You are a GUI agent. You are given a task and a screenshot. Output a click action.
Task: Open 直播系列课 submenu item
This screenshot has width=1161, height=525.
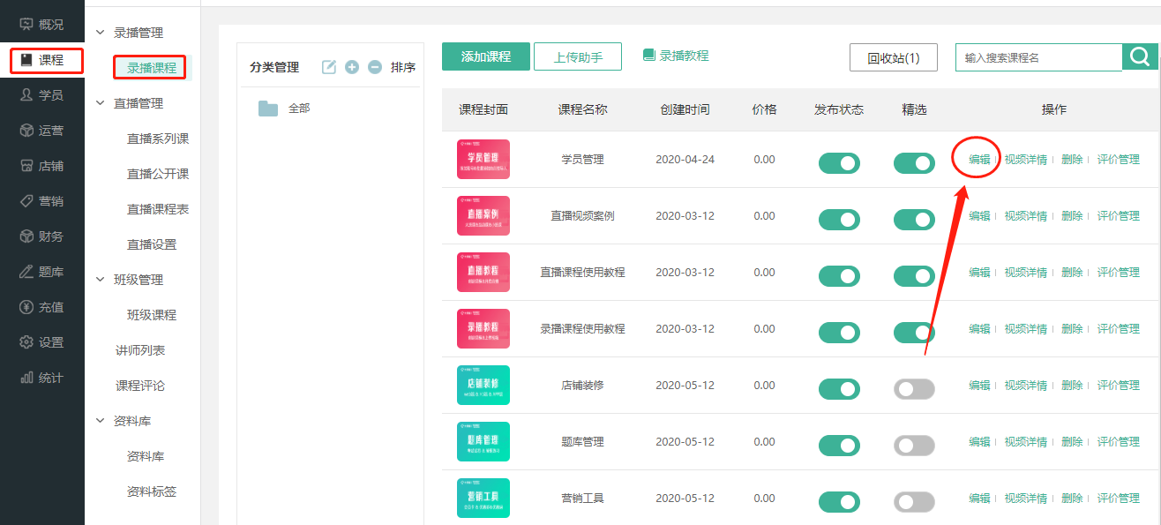[158, 139]
